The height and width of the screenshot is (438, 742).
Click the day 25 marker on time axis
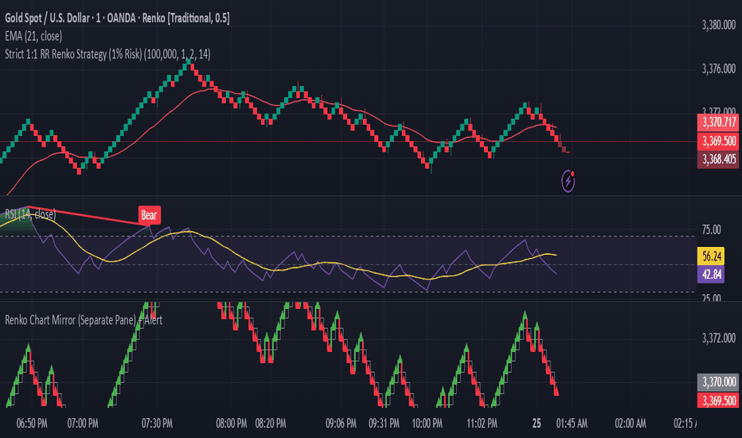tap(537, 424)
